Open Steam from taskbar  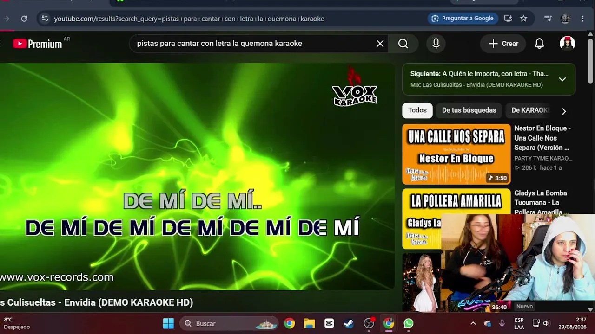(x=349, y=323)
